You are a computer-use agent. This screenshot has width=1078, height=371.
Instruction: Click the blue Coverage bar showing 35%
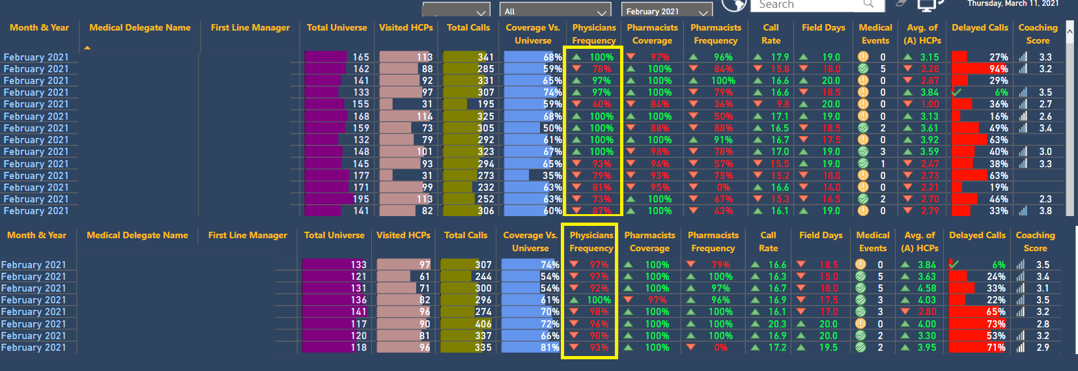coord(517,176)
